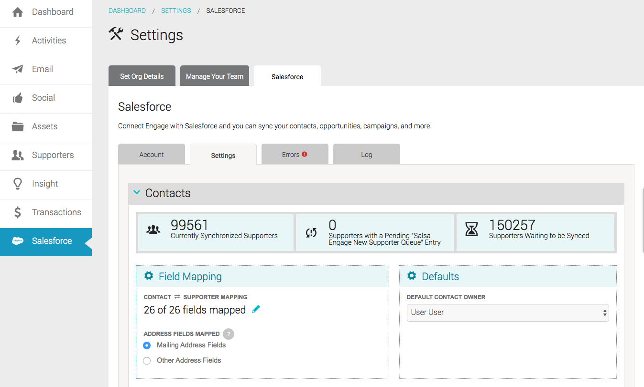This screenshot has width=644, height=387.
Task: Click the 26 of 26 fields mapped text
Action: coord(195,310)
